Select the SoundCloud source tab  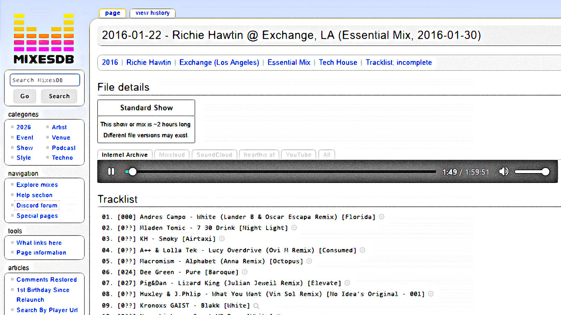pos(214,155)
